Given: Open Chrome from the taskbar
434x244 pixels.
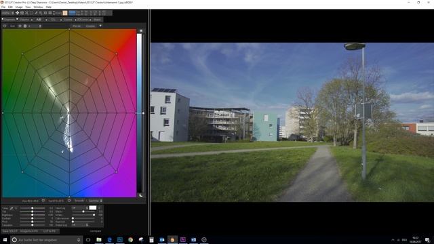Looking at the screenshot, I should [130, 239].
